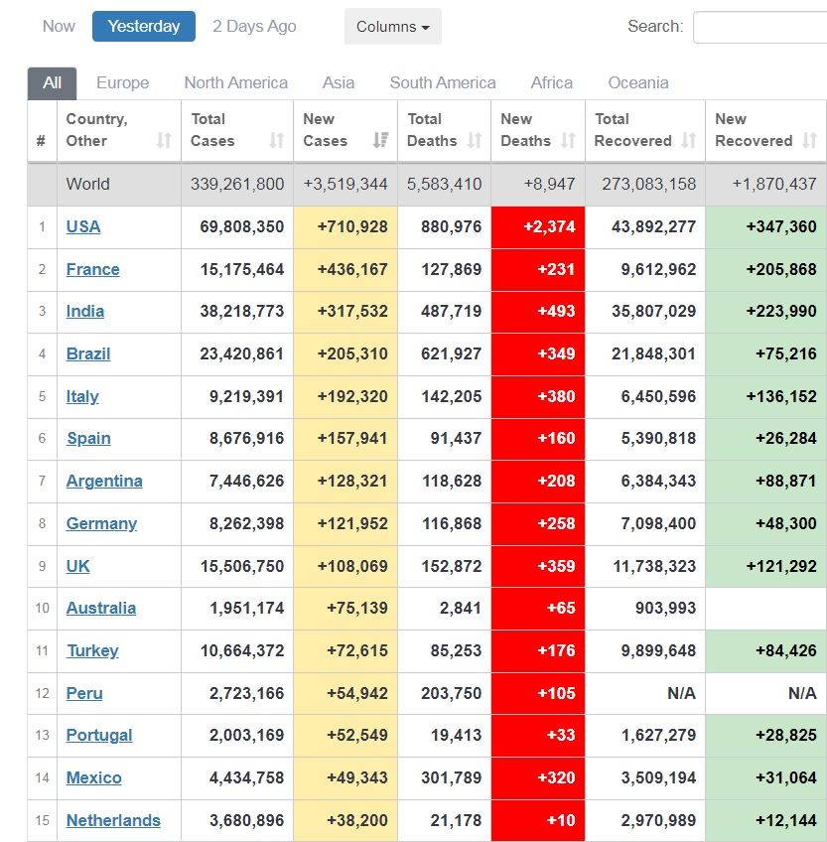
Task: Sort table by Total Cases arrows
Action: (277, 141)
